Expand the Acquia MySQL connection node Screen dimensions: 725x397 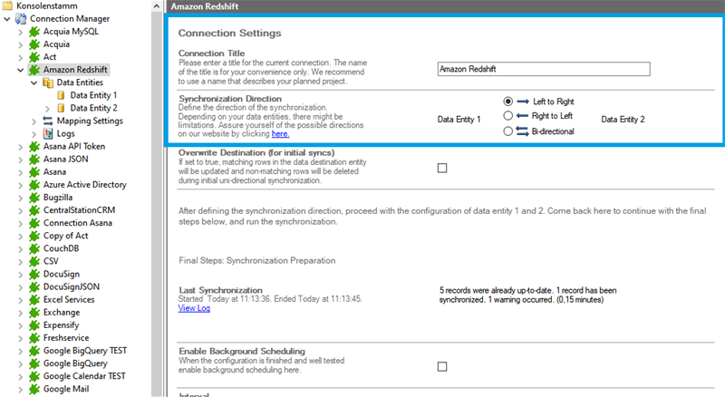click(22, 32)
